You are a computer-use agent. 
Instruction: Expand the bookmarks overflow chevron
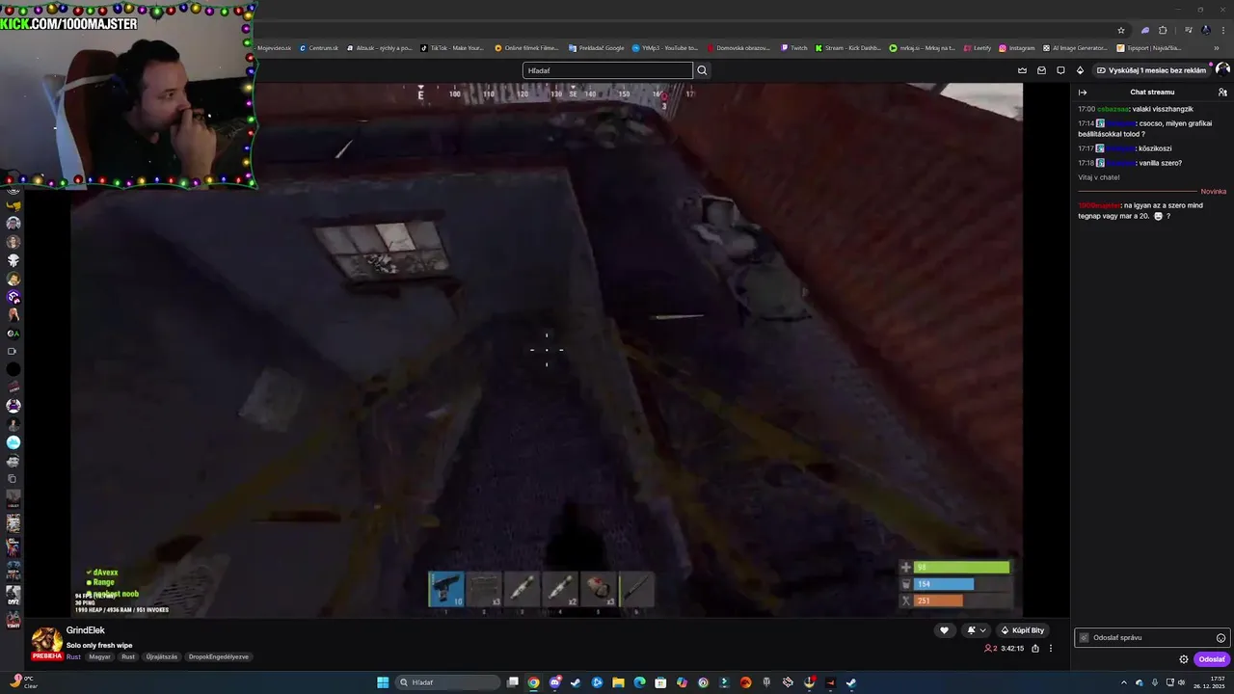1217,48
